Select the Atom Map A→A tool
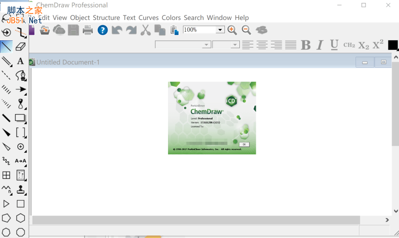 (x=20, y=161)
